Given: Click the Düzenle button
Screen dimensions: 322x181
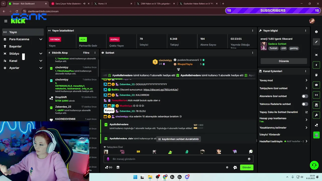Looking at the screenshot, I should 284,61.
